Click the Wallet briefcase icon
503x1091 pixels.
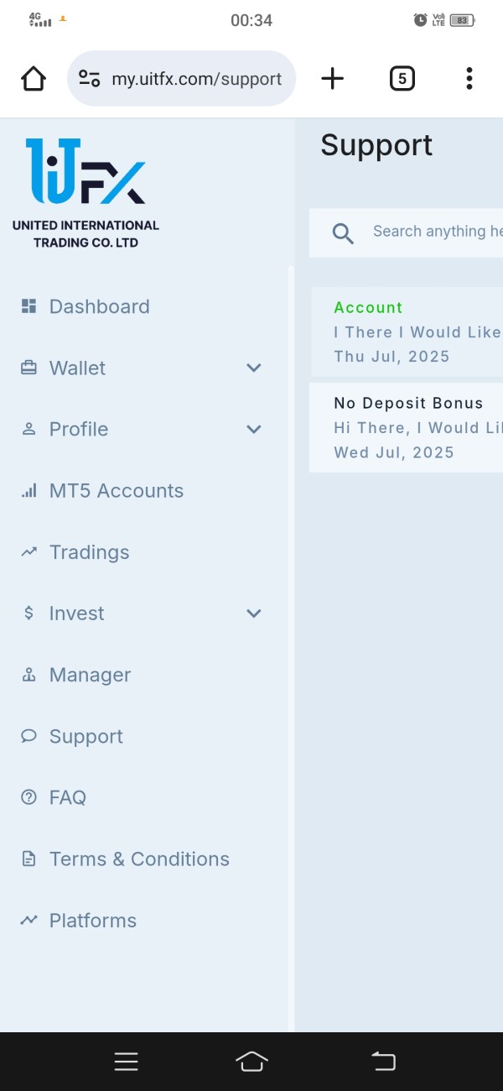29,368
